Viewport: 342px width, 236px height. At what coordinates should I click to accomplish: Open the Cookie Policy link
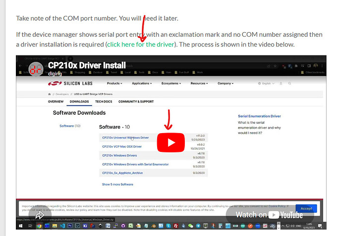277,206
